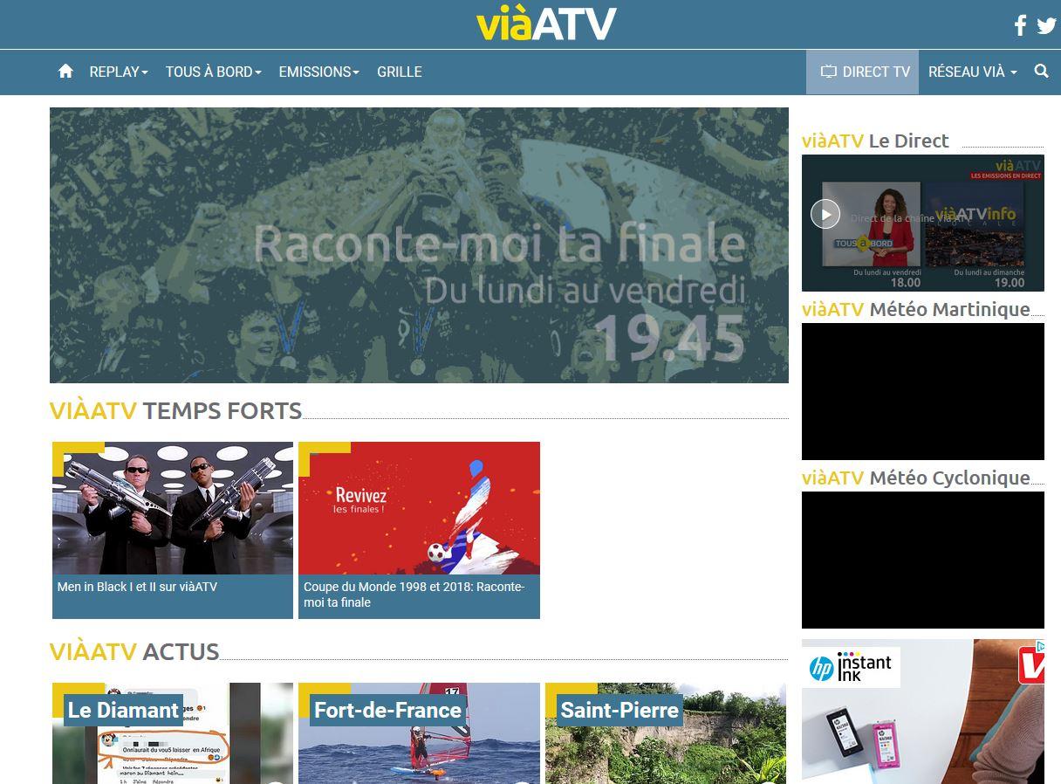Click the viàATV logo
The width and height of the screenshot is (1061, 784).
pos(546,24)
